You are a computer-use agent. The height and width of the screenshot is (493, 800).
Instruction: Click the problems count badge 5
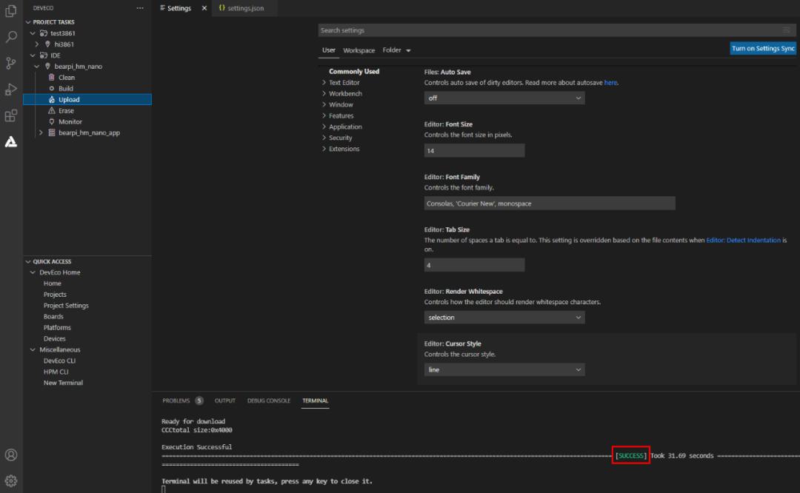click(199, 400)
